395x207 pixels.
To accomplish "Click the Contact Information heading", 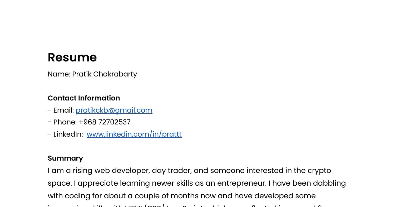I will pyautogui.click(x=84, y=98).
